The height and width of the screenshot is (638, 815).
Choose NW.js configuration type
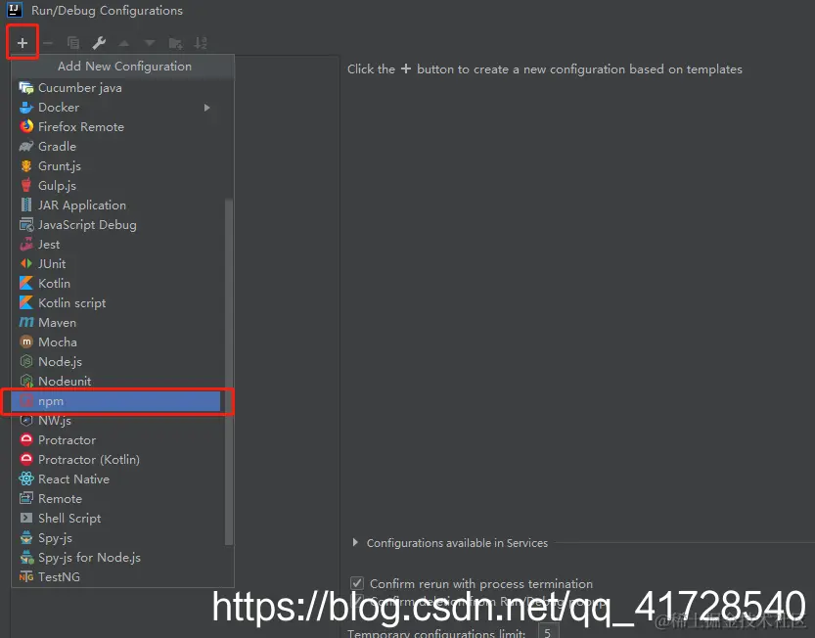coord(119,420)
